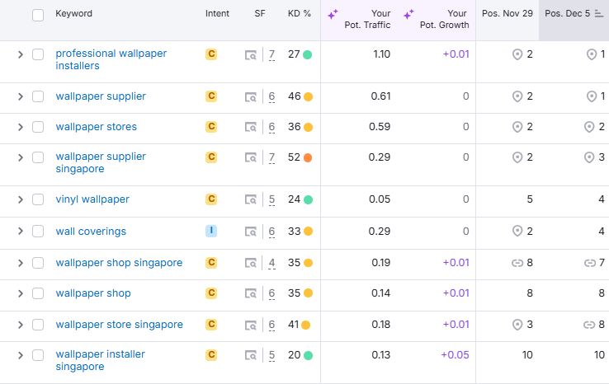
Task: Open the wallpaper stores keyword link
Action: [96, 127]
